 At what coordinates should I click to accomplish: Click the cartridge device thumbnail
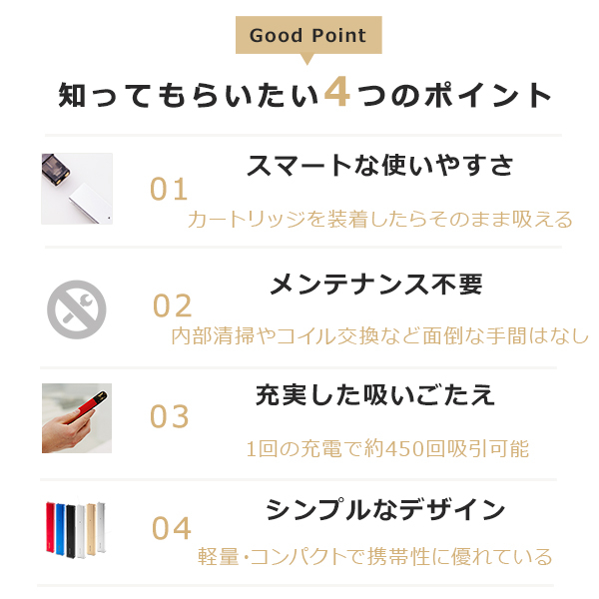click(x=77, y=189)
